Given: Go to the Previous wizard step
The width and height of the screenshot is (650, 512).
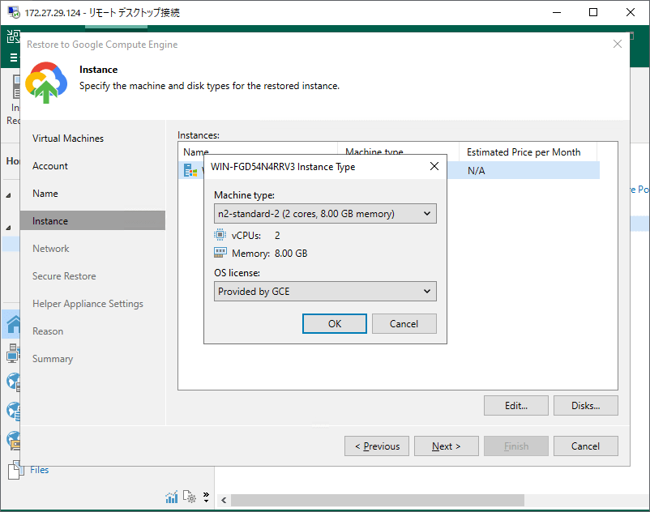Looking at the screenshot, I should 377,446.
